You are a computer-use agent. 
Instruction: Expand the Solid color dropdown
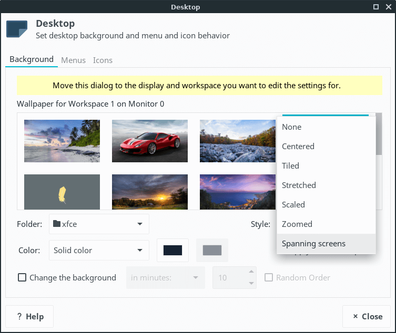[x=99, y=251]
